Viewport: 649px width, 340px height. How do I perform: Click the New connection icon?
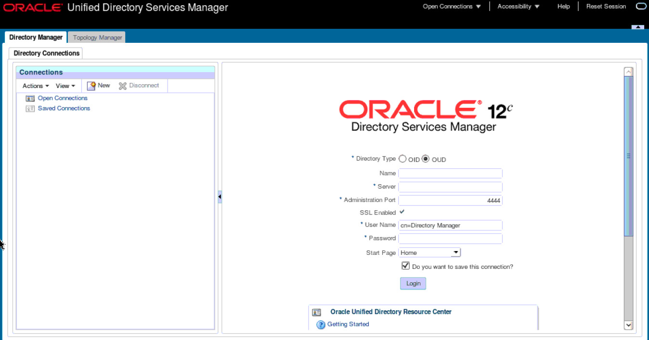coord(91,85)
